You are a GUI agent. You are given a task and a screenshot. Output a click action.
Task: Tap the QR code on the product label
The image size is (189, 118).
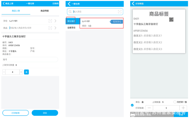[171, 19]
